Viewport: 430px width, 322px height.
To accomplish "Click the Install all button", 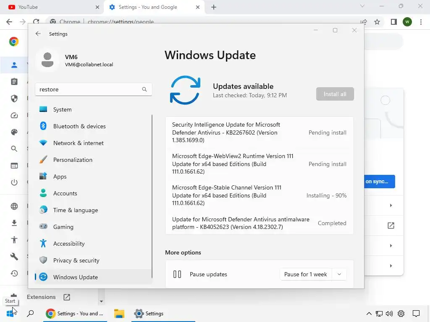I will click(335, 94).
